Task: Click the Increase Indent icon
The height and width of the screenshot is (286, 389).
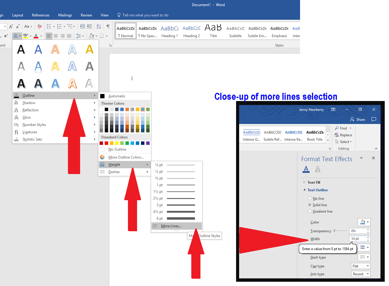Action: 89,26
